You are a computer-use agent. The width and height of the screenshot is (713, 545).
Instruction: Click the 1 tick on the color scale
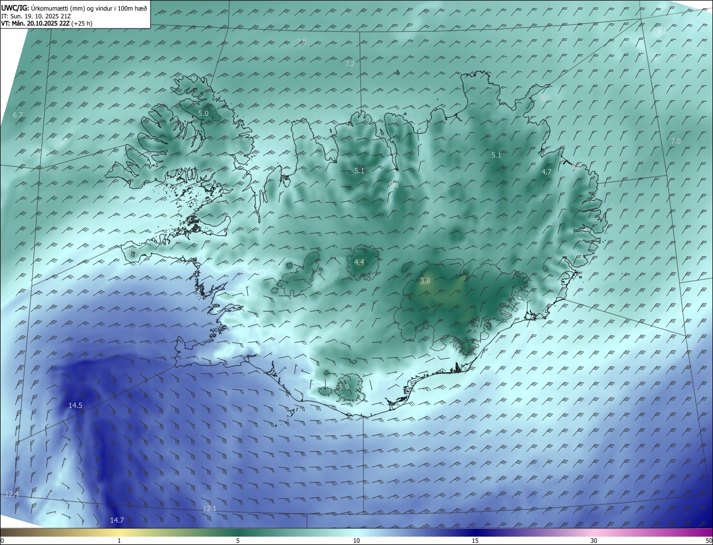click(119, 541)
